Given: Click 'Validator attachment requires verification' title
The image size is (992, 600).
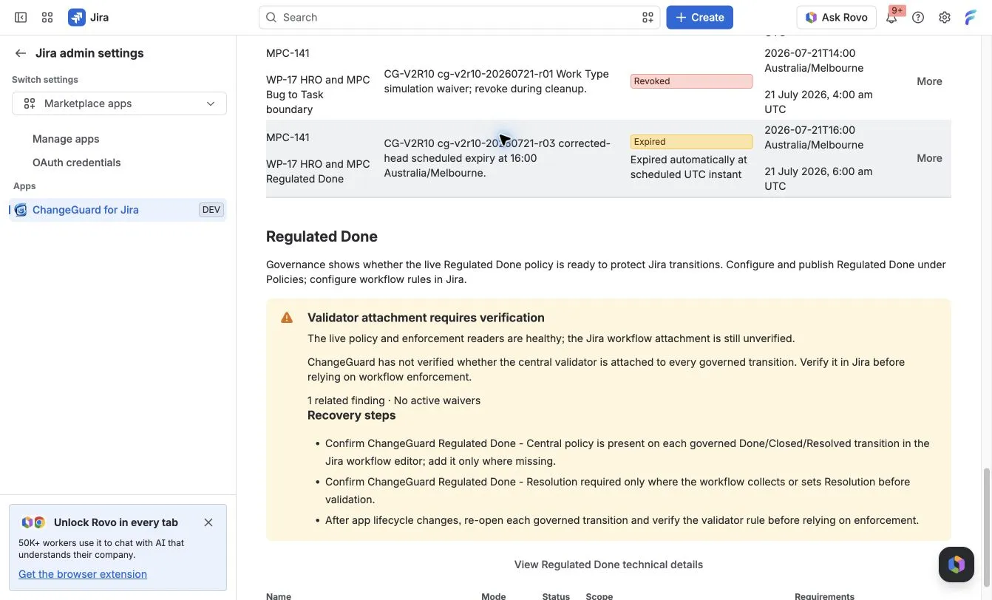Looking at the screenshot, I should 426,318.
